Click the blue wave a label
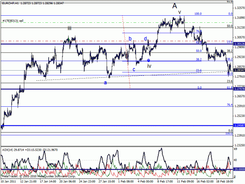 point(105,82)
